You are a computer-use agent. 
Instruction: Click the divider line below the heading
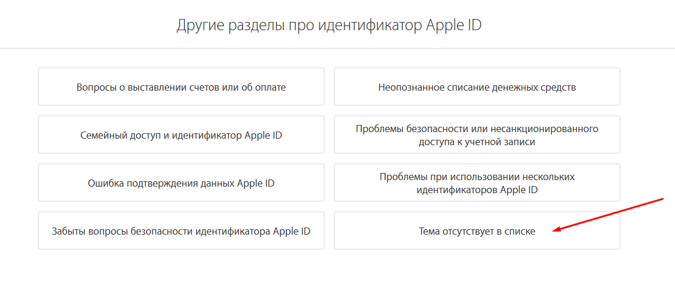[337, 48]
